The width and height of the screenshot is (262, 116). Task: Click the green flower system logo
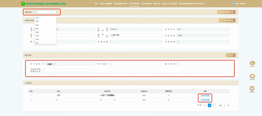[23, 4]
